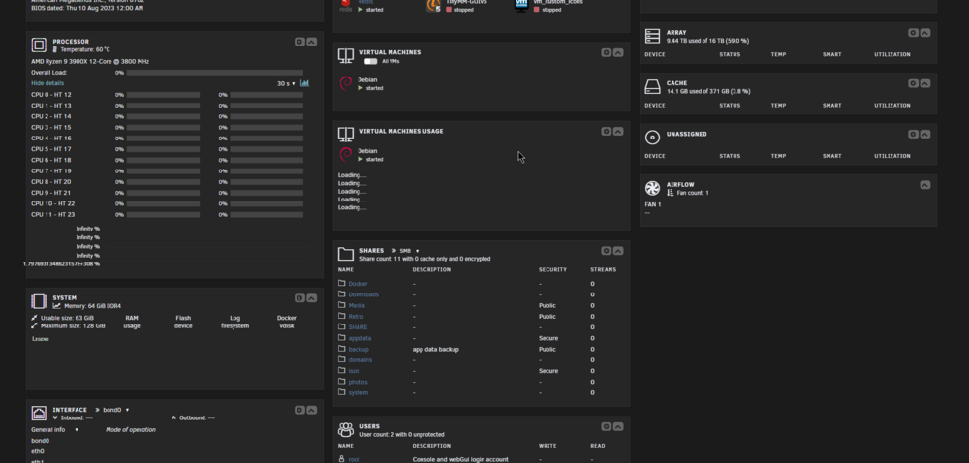Collapse the Interface panel

point(311,410)
